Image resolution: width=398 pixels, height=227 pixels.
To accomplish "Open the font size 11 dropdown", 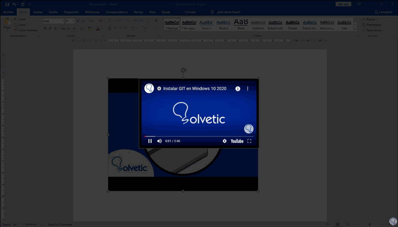I will pyautogui.click(x=74, y=21).
